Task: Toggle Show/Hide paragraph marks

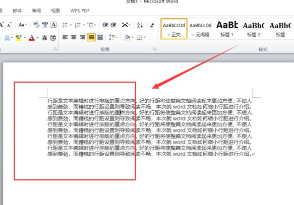Action: tap(153, 25)
